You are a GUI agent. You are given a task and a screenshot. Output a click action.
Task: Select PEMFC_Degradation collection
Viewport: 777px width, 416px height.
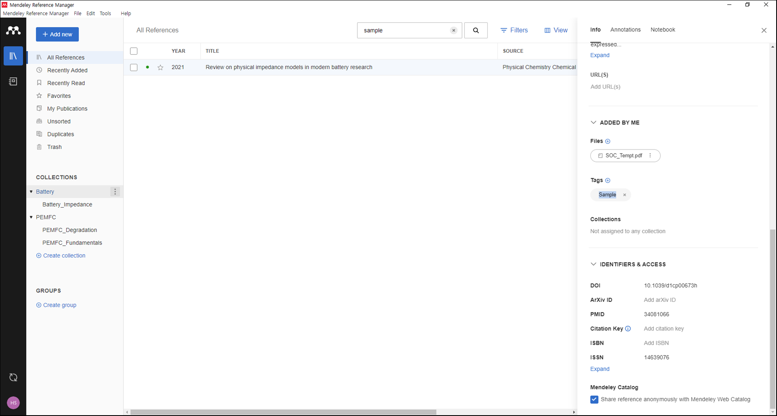(x=70, y=230)
